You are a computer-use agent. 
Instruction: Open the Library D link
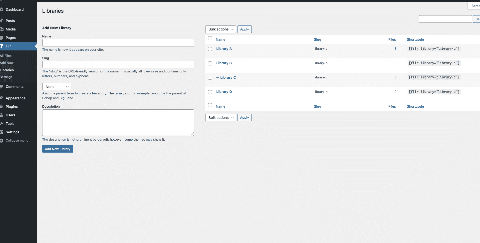(224, 92)
